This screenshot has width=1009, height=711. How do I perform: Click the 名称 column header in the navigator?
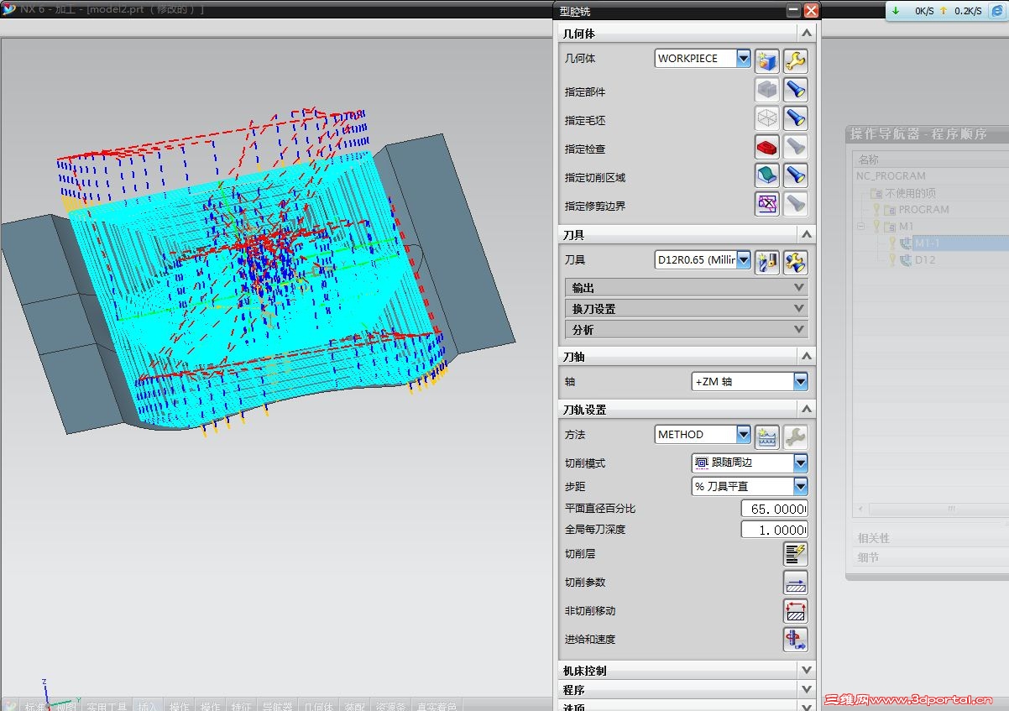coord(930,159)
